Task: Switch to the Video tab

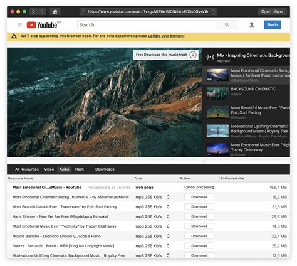Action: [x=49, y=169]
